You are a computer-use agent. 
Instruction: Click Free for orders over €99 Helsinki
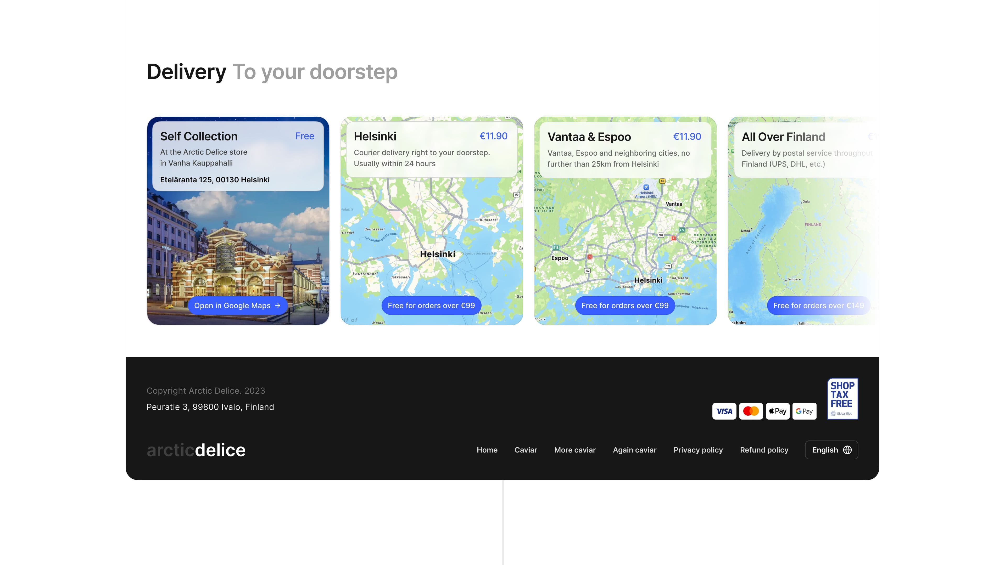(431, 305)
